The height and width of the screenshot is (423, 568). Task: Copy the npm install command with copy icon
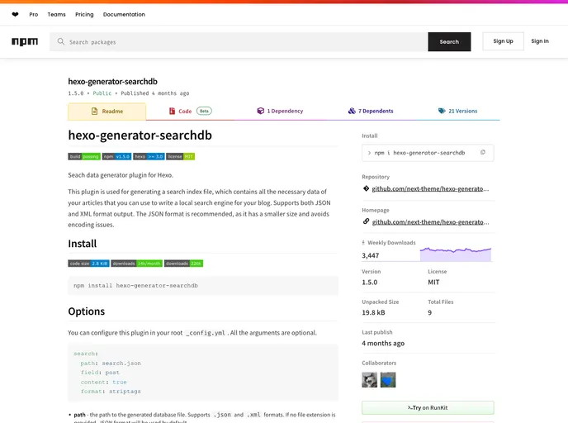click(x=483, y=153)
